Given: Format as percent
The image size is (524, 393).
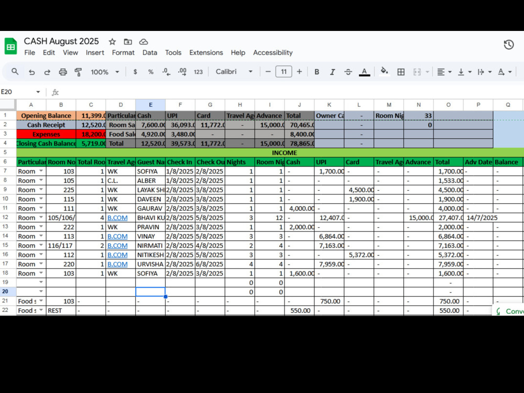Looking at the screenshot, I should [x=151, y=72].
